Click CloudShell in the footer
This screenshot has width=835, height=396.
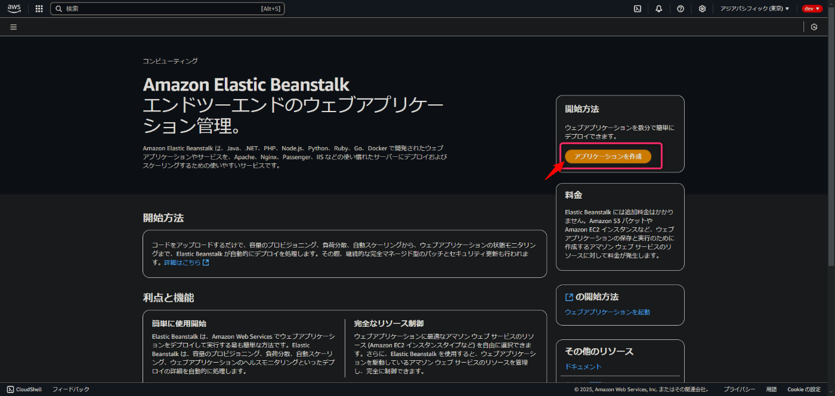[x=24, y=389]
